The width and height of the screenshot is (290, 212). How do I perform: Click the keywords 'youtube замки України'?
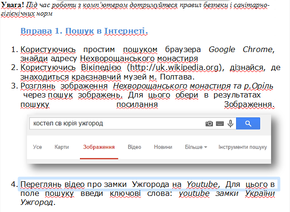point(227,194)
